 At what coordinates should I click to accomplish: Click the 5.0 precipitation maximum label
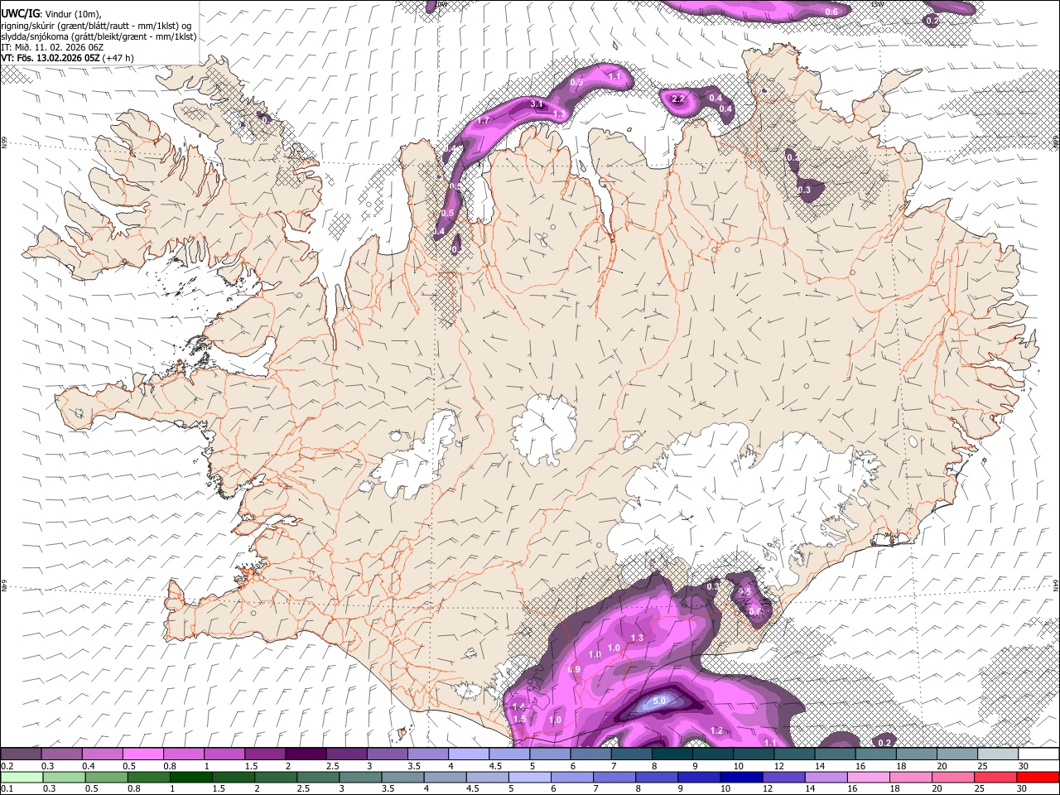660,701
